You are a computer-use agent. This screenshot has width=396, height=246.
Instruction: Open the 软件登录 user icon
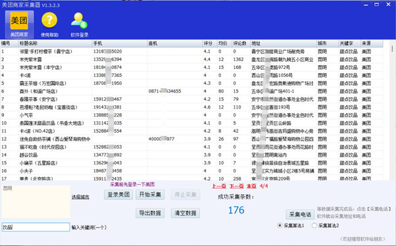click(x=80, y=24)
